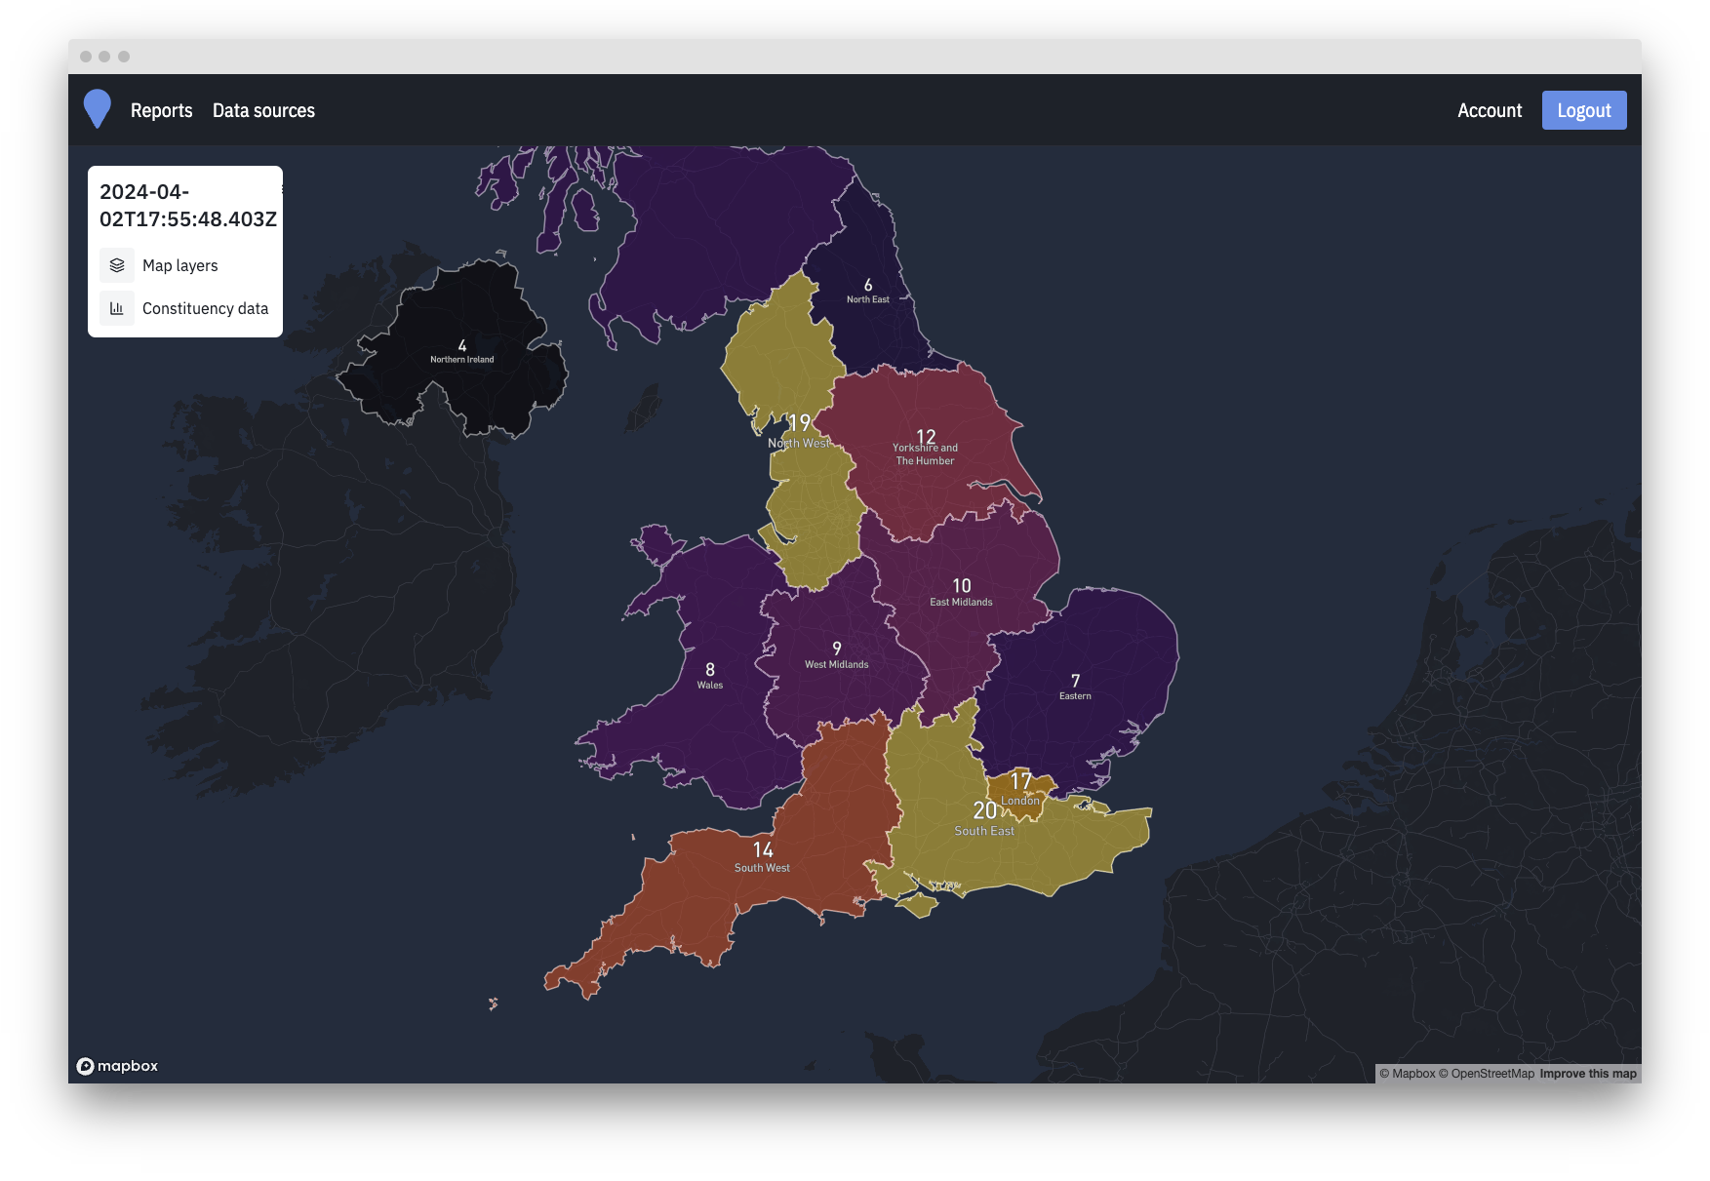Toggle the Constituency data panel

(x=205, y=308)
